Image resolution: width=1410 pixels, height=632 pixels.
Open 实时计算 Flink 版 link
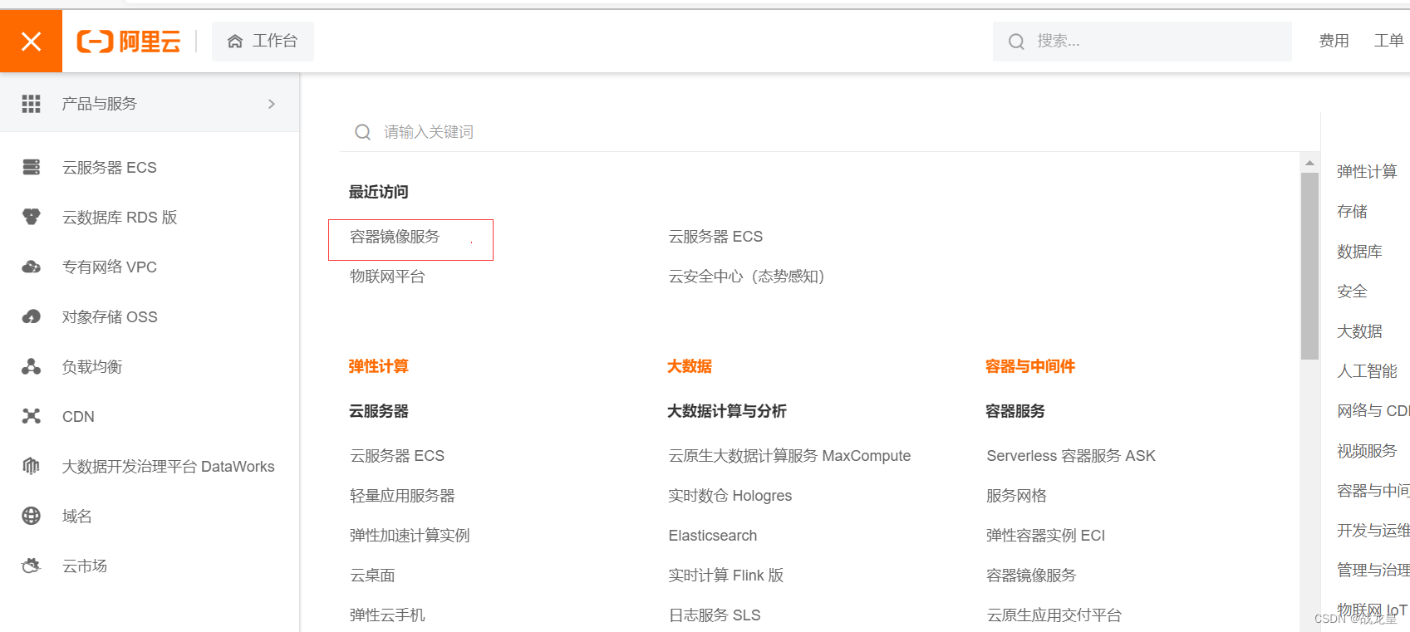click(726, 576)
